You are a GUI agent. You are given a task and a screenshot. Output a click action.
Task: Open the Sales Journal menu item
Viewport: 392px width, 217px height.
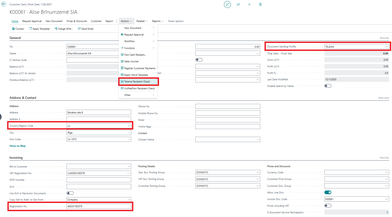point(131,61)
